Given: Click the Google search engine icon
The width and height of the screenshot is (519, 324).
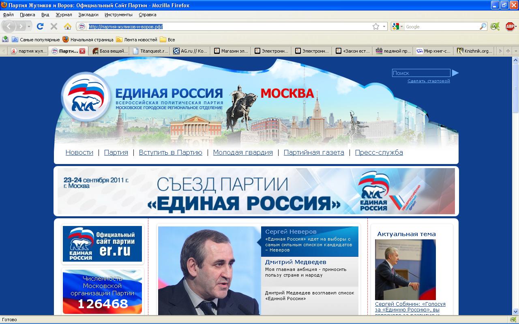Looking at the screenshot, I should tap(396, 27).
